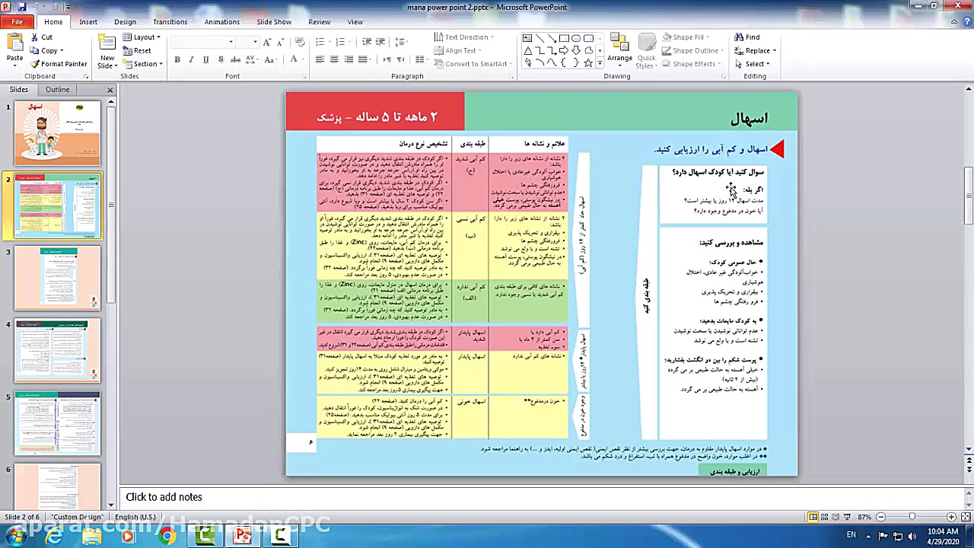Click the Find binoculars button

[747, 37]
